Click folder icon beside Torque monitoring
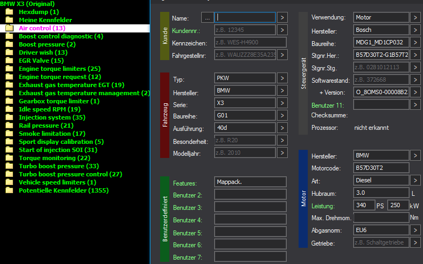This screenshot has width=423, height=264. point(9,158)
